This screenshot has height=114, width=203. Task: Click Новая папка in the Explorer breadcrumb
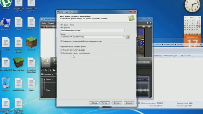coord(169,44)
